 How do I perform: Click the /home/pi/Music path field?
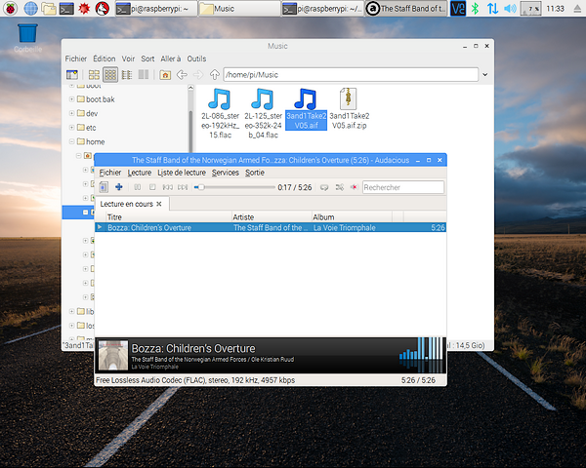click(x=351, y=75)
